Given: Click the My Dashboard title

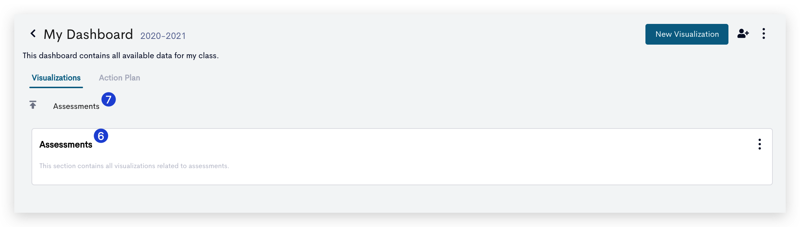Looking at the screenshot, I should pos(88,34).
